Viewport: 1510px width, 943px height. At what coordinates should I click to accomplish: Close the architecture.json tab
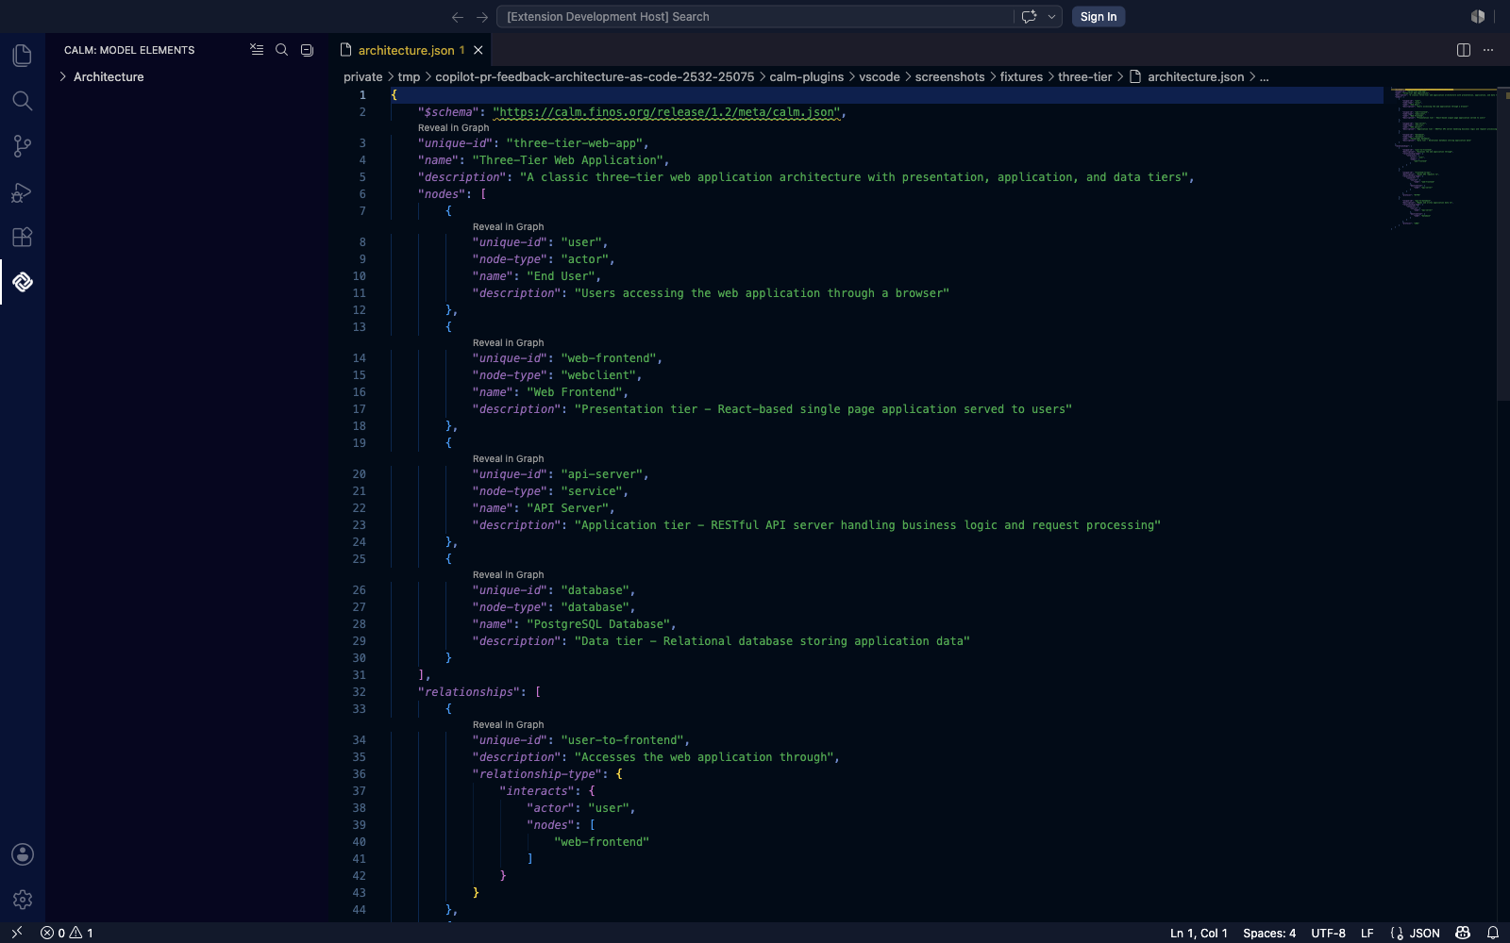478,50
